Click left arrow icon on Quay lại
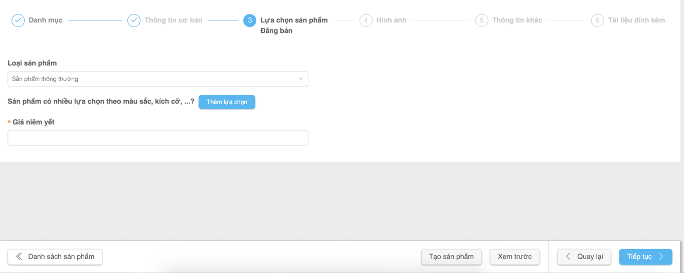 [x=568, y=256]
